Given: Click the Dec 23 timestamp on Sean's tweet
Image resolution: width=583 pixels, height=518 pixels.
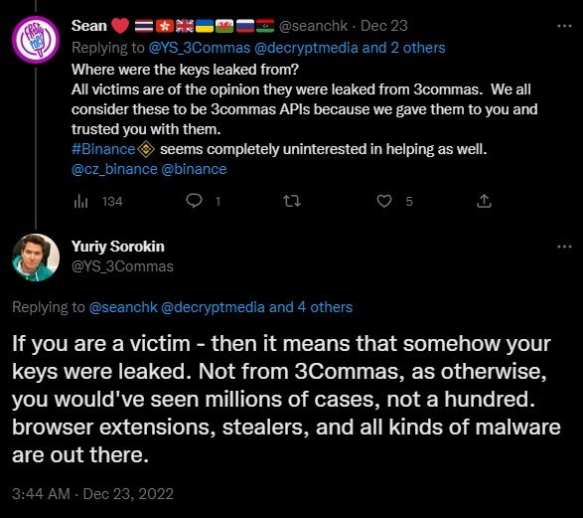Looking at the screenshot, I should (384, 26).
